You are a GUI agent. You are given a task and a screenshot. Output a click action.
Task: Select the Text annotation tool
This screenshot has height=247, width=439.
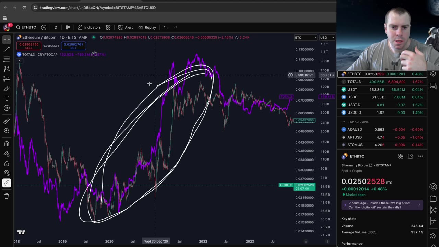7,98
